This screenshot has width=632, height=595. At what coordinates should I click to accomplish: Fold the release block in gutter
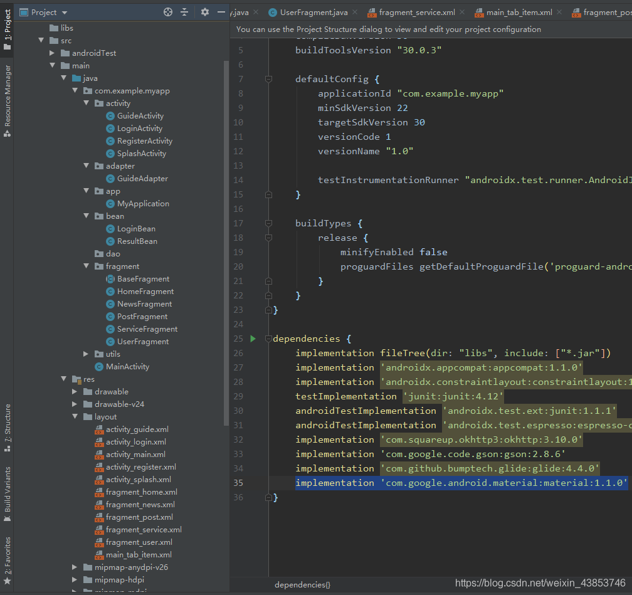pos(268,238)
